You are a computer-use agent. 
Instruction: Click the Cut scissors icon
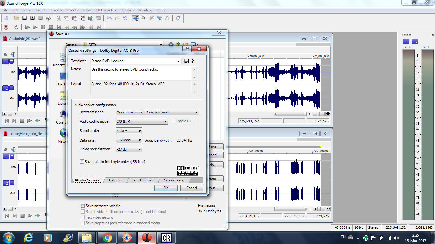[x=59, y=18]
